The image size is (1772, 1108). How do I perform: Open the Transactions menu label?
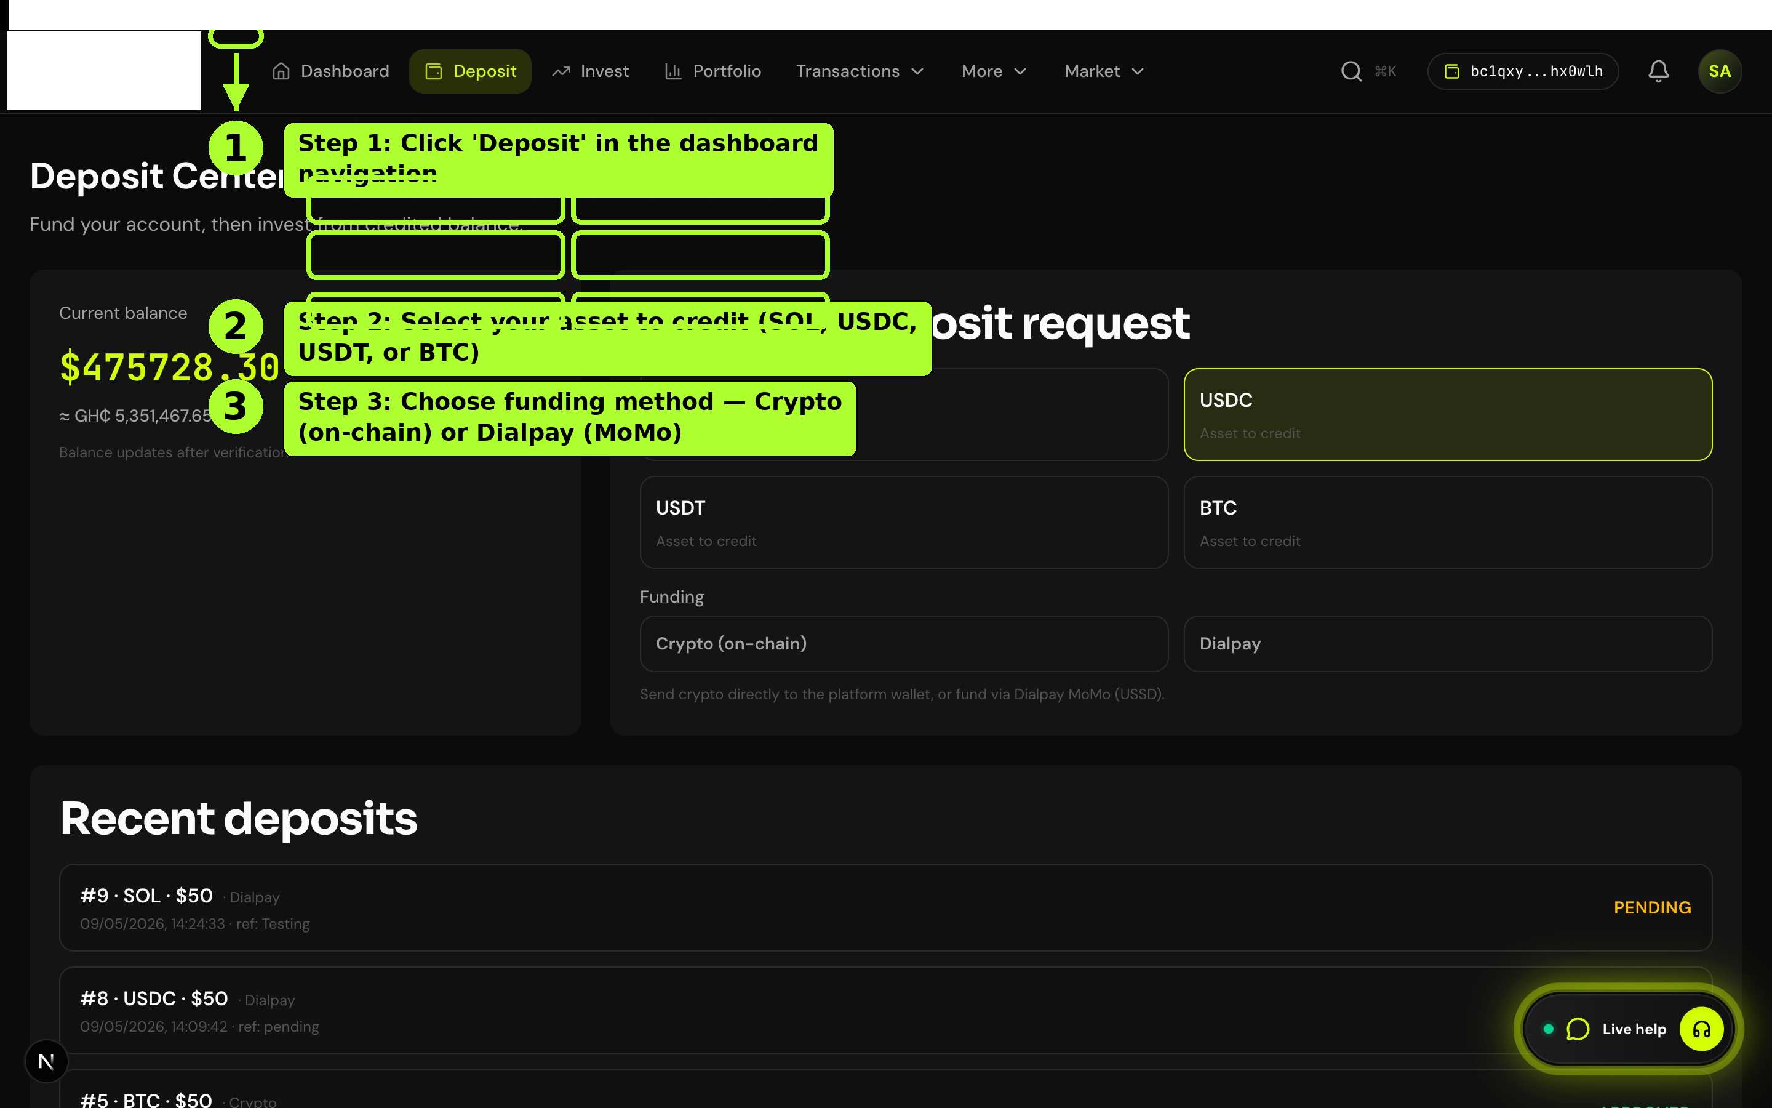click(848, 71)
